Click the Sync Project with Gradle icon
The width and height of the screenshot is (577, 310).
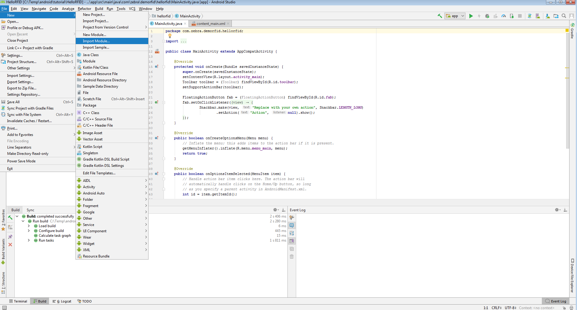(529, 16)
